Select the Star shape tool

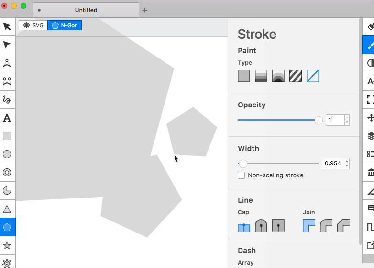click(7, 245)
